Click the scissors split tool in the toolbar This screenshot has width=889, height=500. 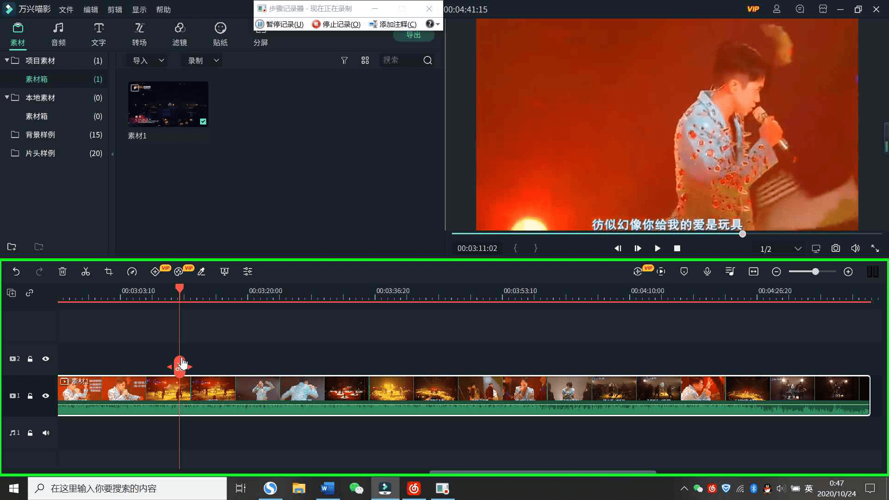86,272
